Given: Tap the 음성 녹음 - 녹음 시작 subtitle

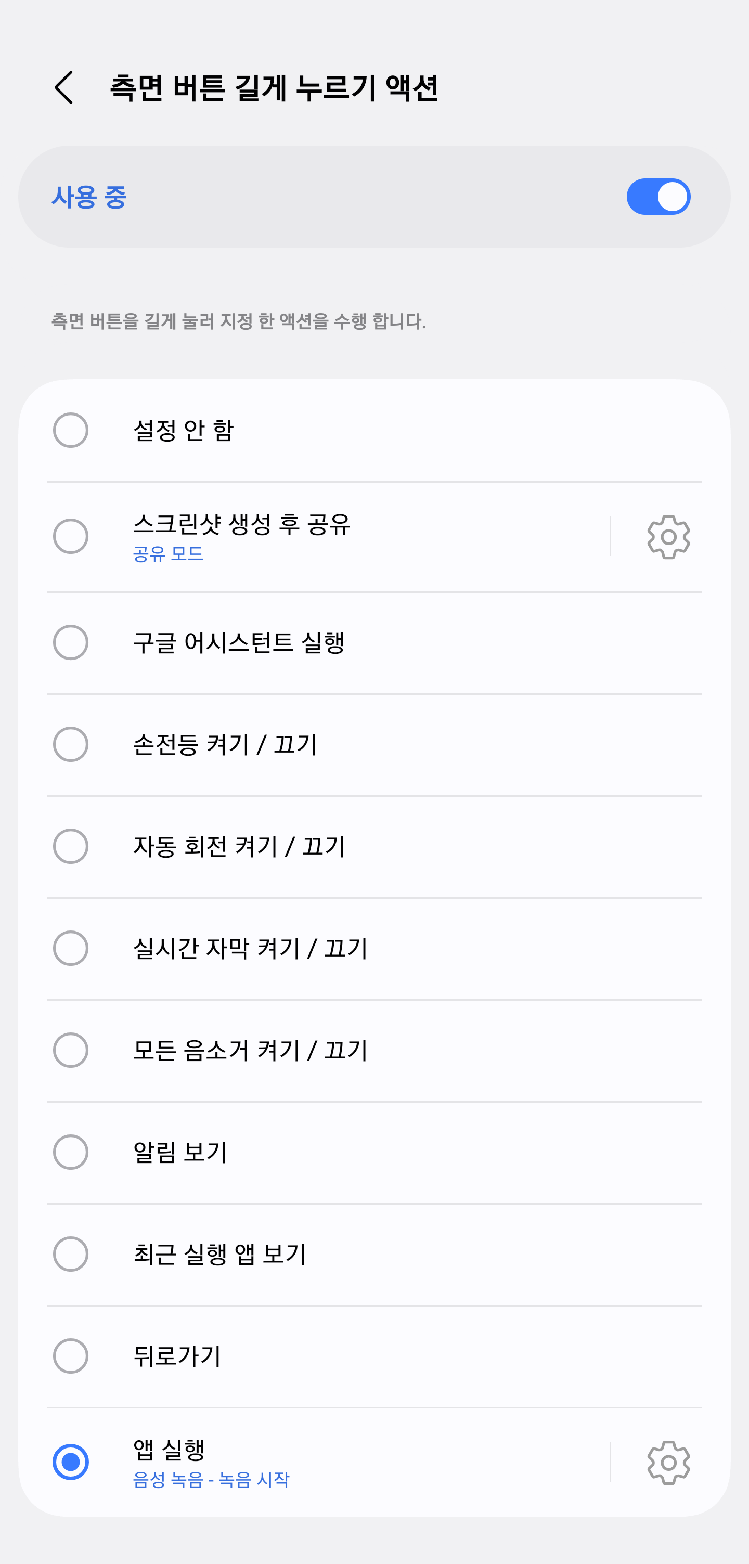Looking at the screenshot, I should tap(211, 1480).
